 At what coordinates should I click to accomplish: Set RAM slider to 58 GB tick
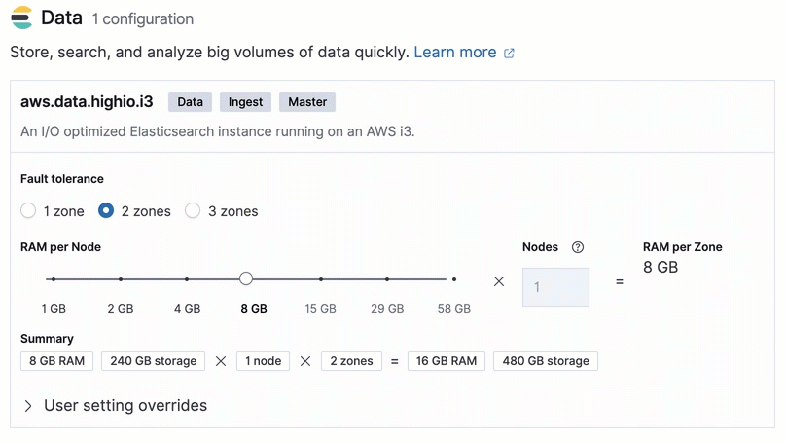coord(453,279)
